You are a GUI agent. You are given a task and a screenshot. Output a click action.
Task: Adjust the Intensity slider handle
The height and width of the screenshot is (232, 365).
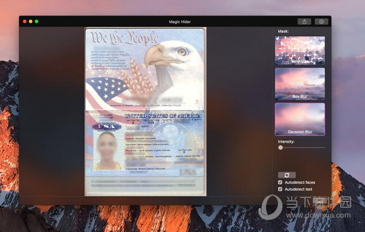pos(280,147)
